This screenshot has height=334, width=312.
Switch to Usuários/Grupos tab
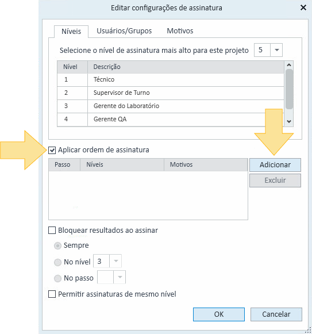click(x=124, y=31)
